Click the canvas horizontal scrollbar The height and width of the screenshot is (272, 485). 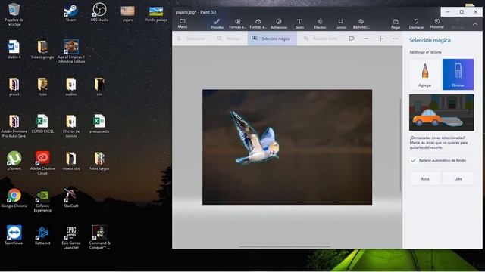pyautogui.click(x=285, y=247)
